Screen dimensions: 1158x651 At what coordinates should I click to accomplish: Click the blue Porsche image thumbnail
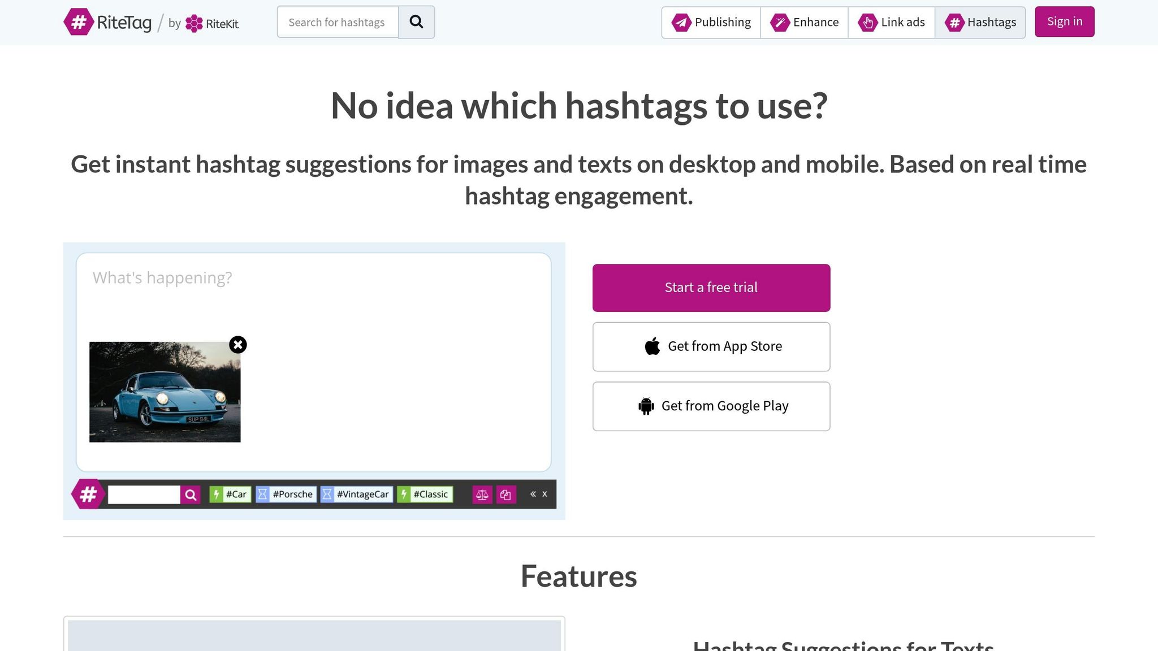click(x=165, y=392)
